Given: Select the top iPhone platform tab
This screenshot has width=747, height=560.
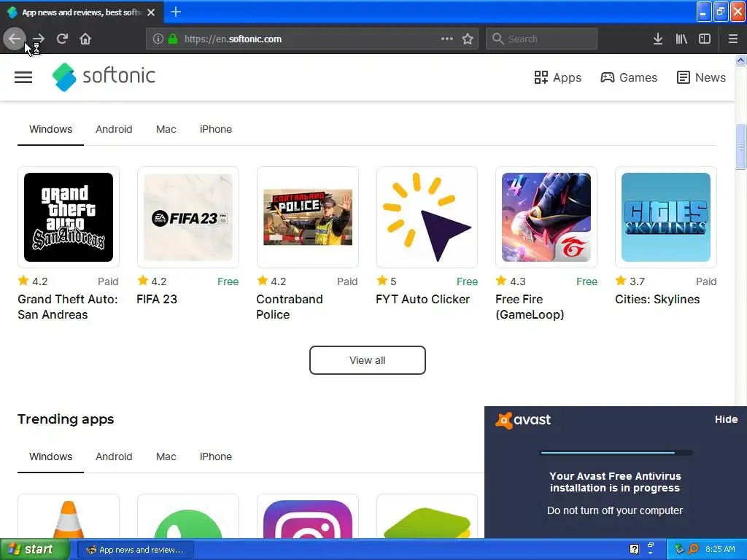Looking at the screenshot, I should 216,129.
